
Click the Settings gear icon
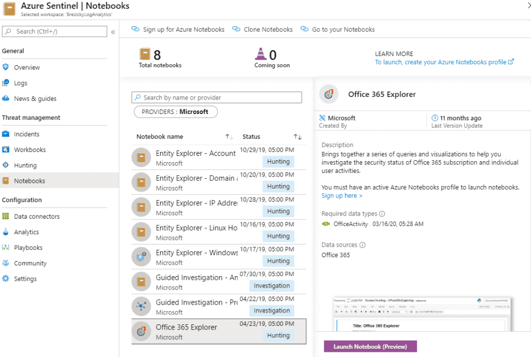(5, 278)
